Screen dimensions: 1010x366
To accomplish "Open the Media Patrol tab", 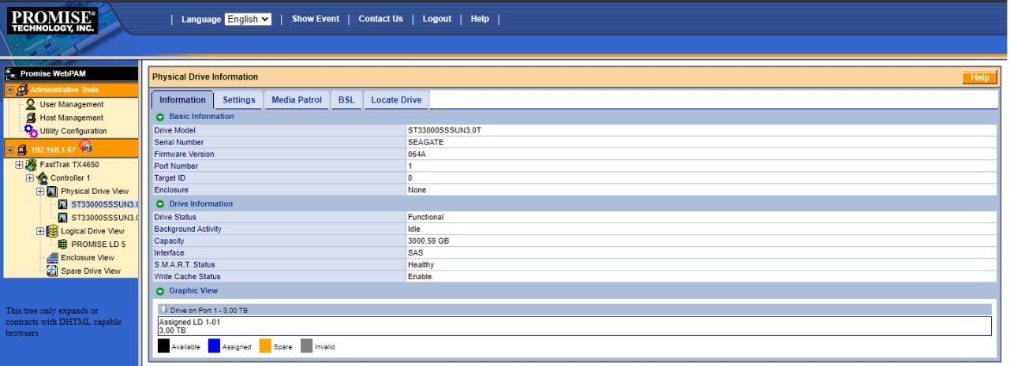I will (x=297, y=100).
